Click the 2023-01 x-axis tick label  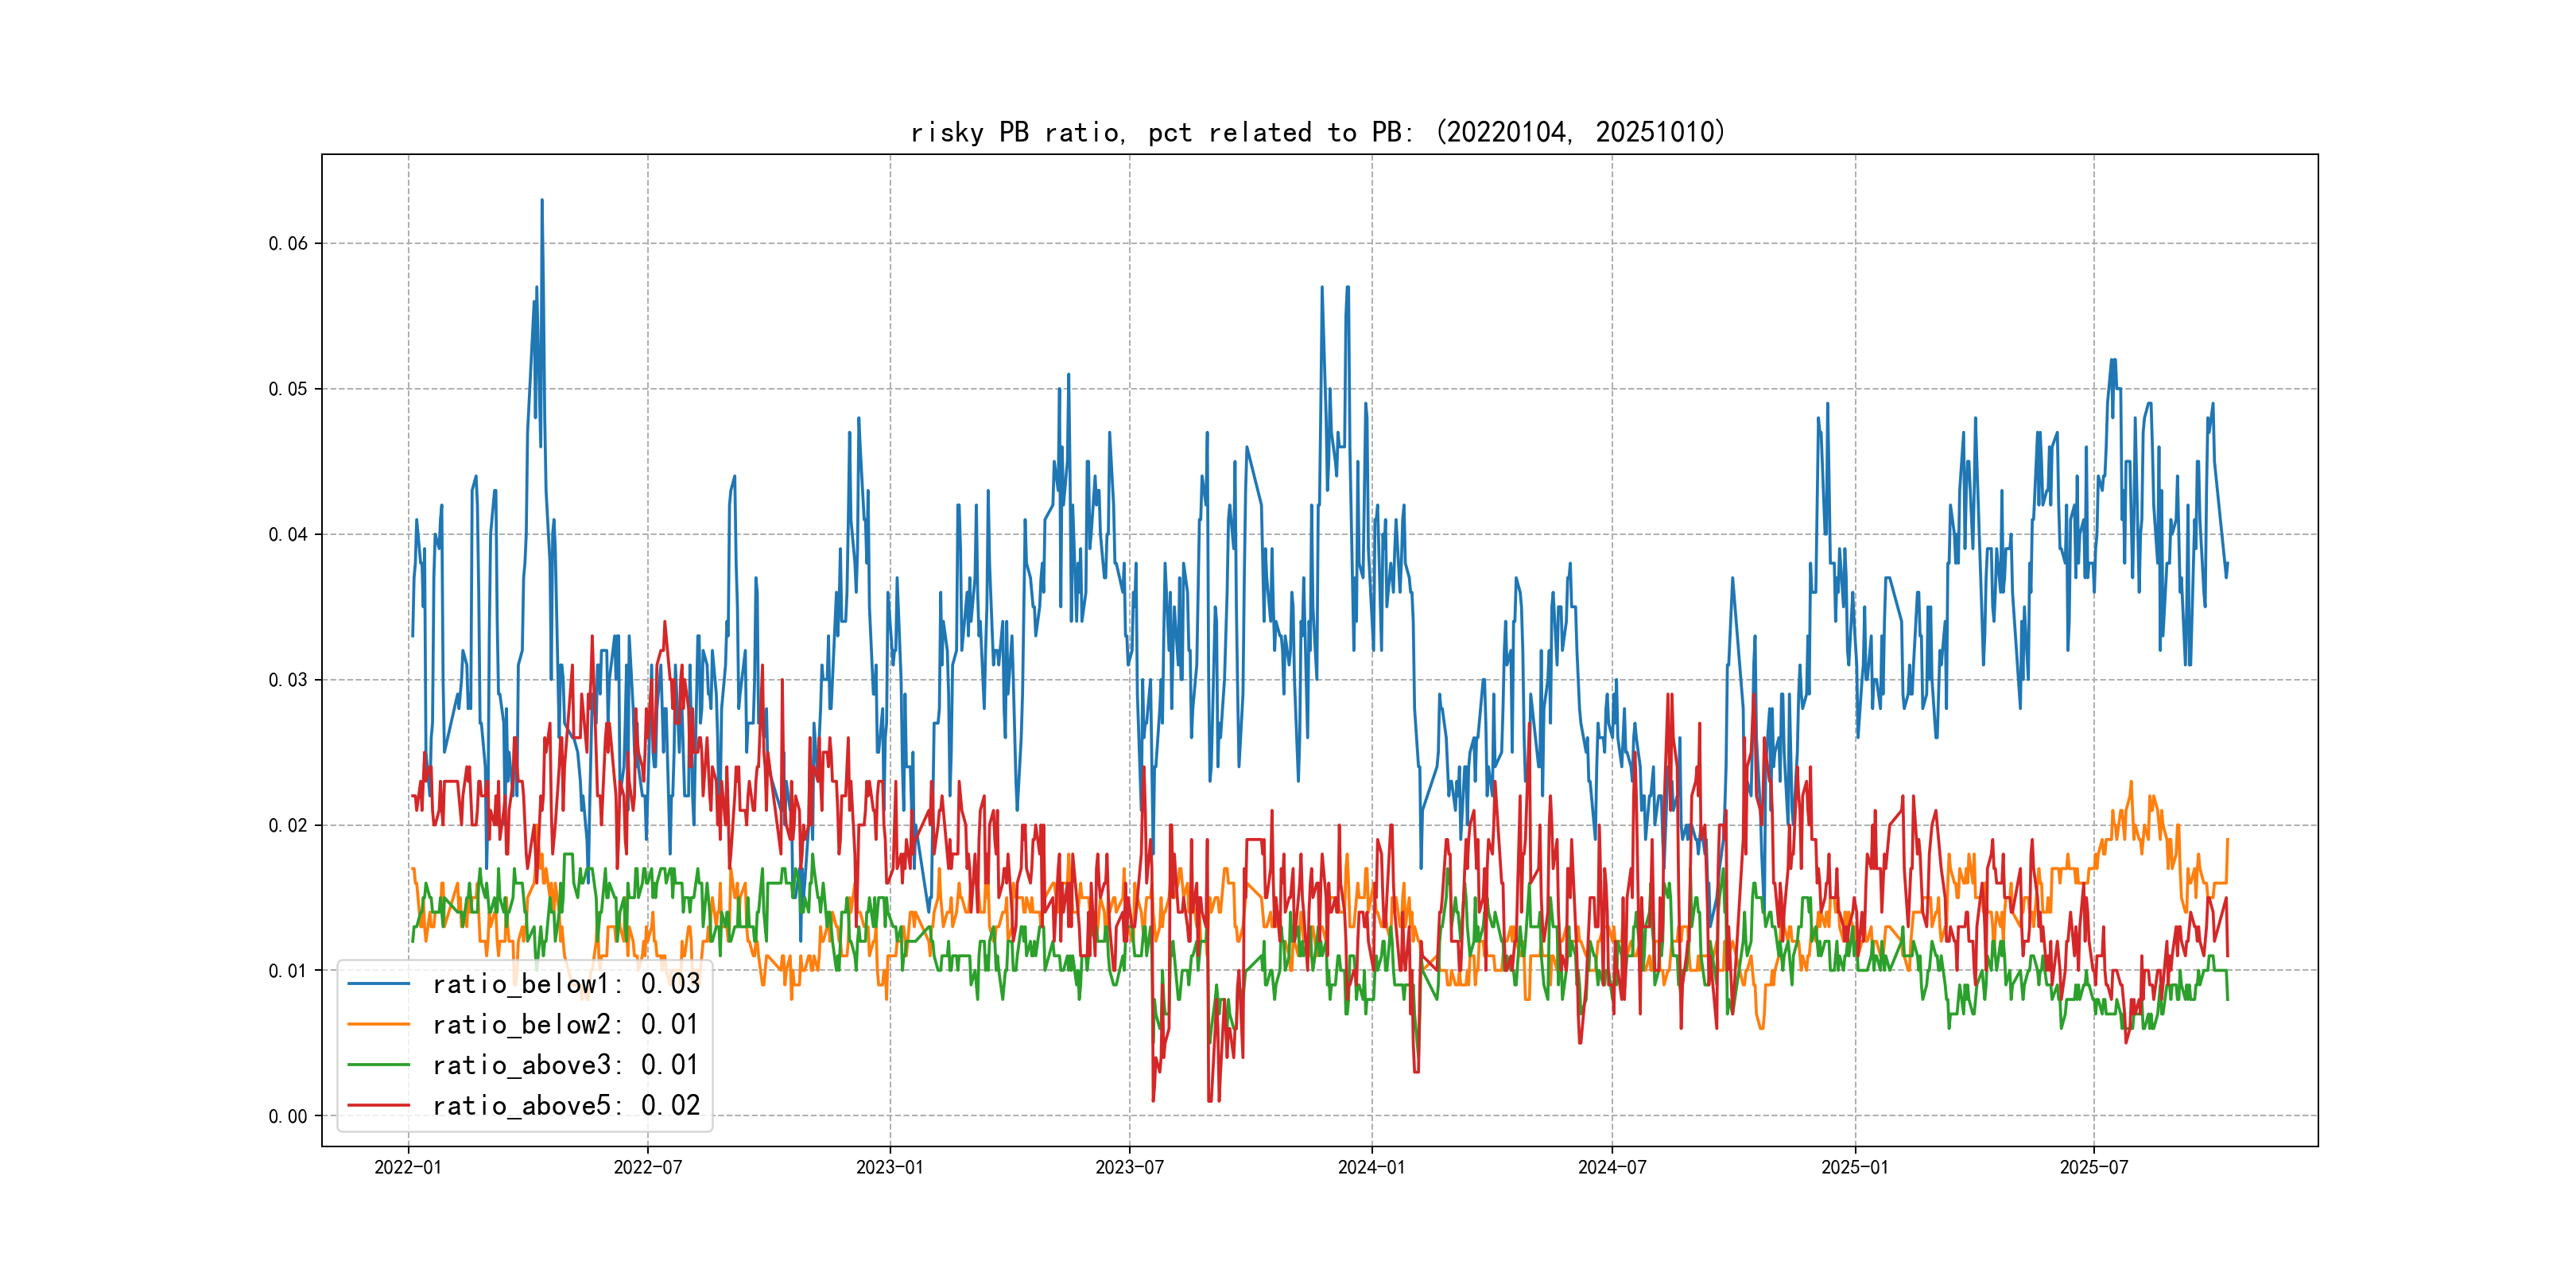(890, 1167)
